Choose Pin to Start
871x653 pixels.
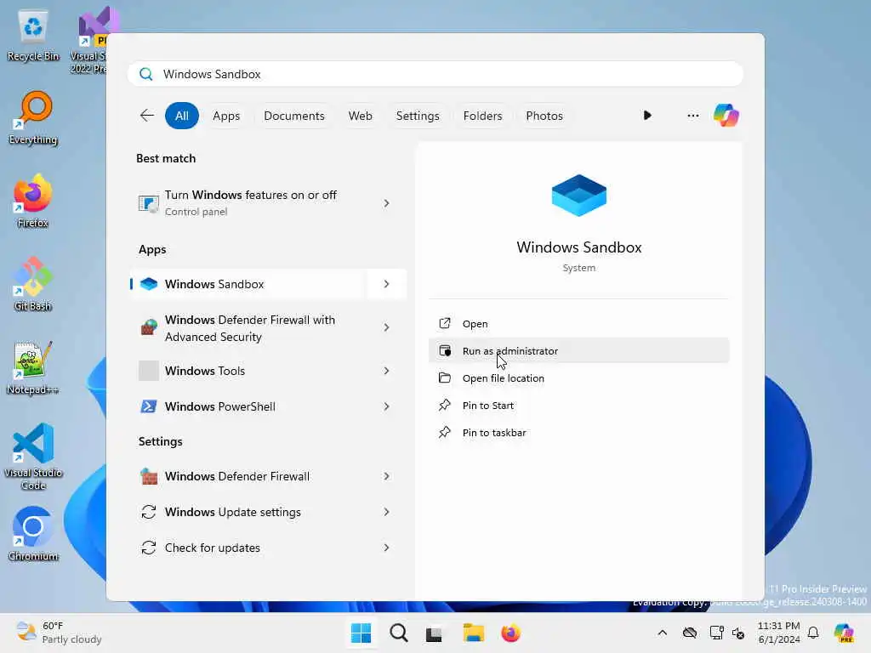coord(578,406)
